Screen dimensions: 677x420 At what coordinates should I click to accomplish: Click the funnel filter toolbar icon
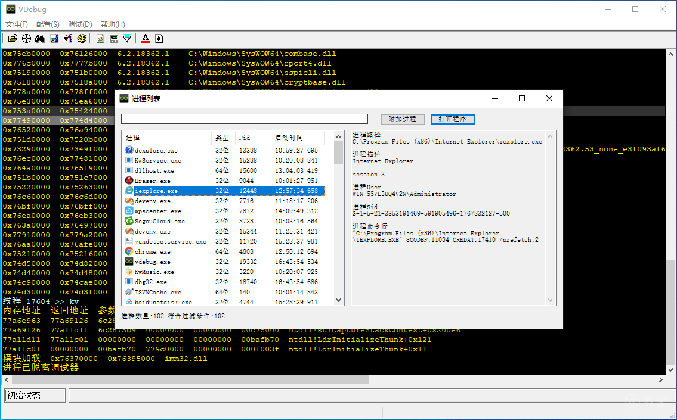point(128,38)
